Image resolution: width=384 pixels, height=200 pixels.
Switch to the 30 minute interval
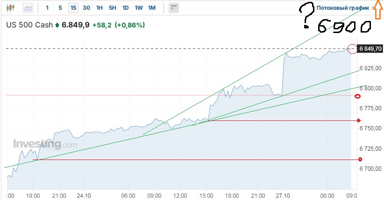(86, 8)
